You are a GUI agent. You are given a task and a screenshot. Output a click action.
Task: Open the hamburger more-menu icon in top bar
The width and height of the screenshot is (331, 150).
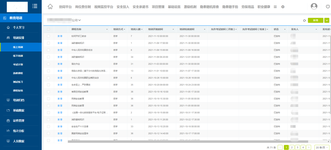pyautogui.click(x=275, y=7)
